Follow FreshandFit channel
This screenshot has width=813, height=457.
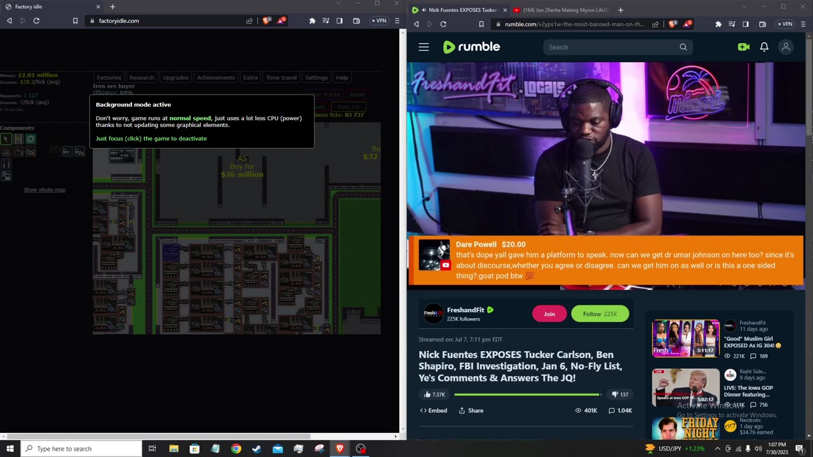600,314
